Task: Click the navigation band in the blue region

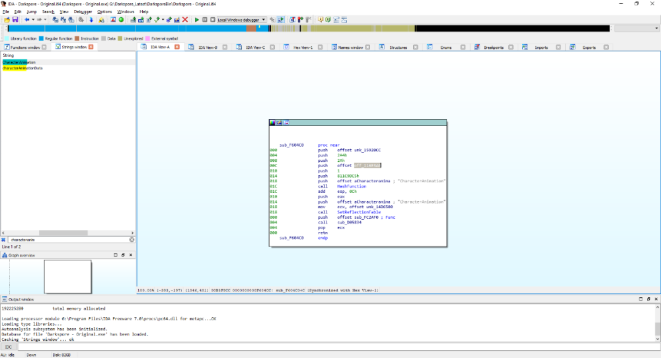Action: click(126, 28)
